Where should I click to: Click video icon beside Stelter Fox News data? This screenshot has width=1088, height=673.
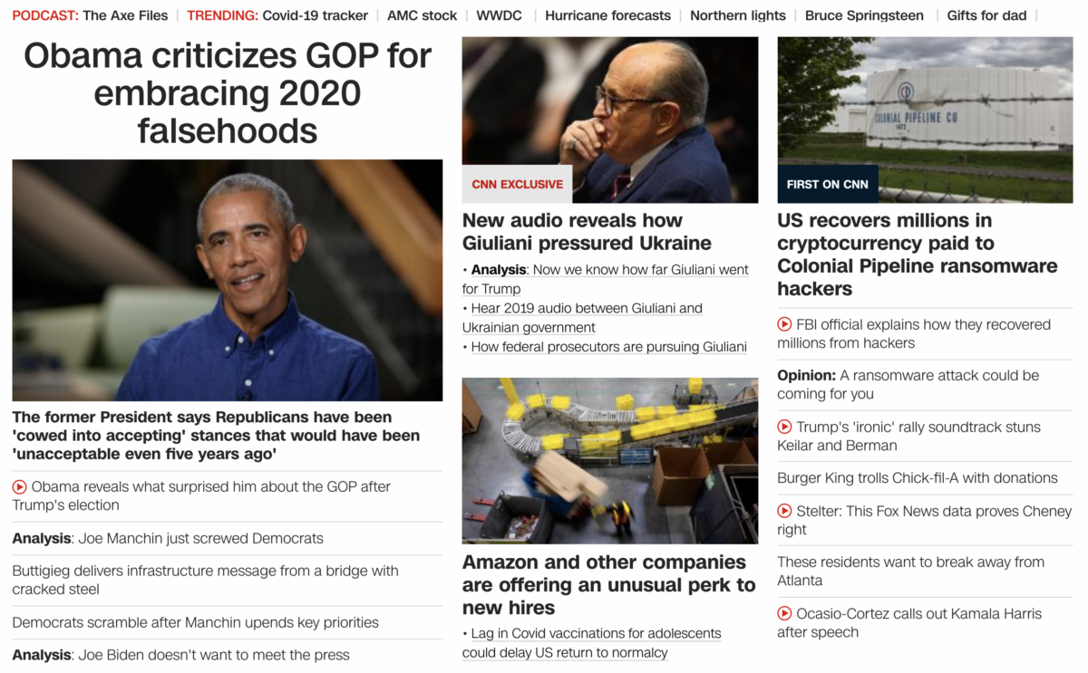[x=784, y=511]
